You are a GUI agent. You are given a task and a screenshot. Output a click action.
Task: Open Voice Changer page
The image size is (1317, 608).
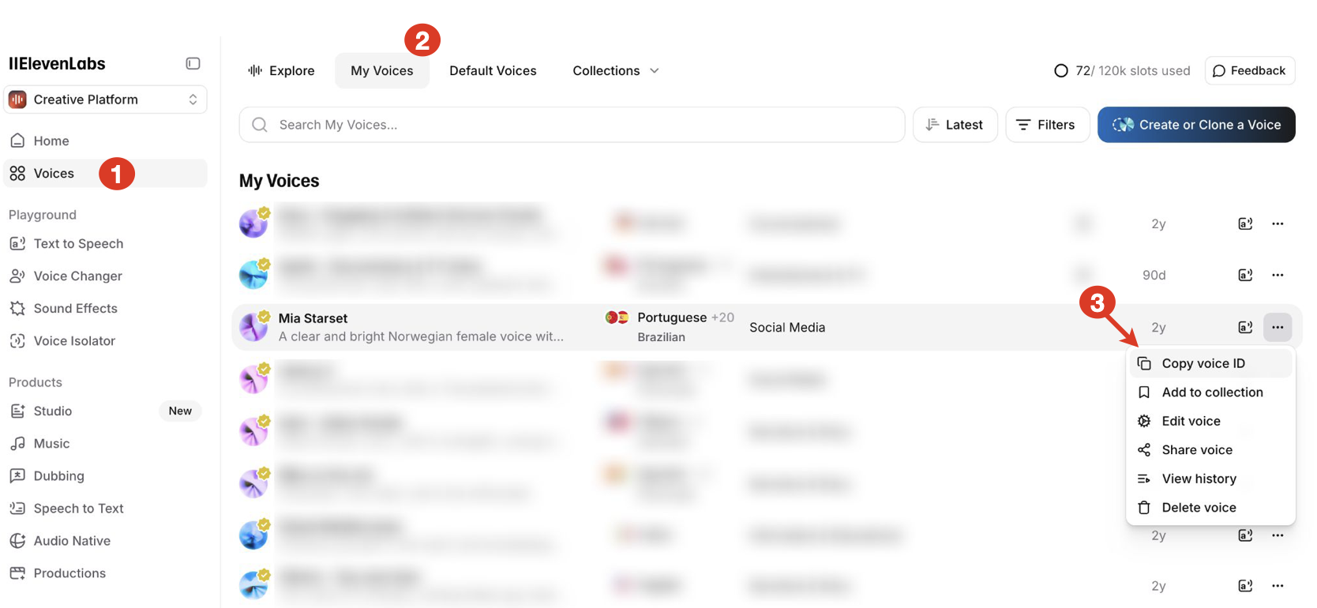pos(105,276)
